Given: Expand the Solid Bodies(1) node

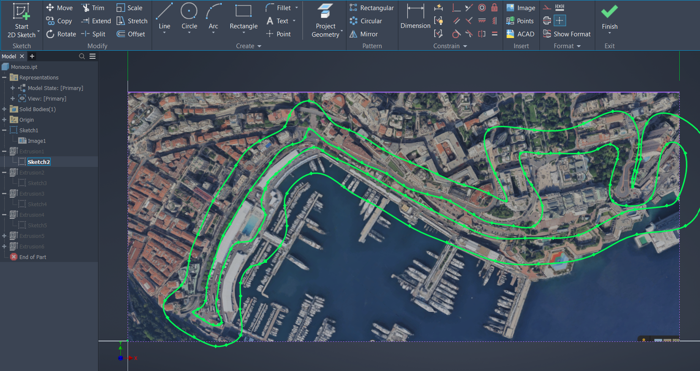Looking at the screenshot, I should [x=4, y=109].
